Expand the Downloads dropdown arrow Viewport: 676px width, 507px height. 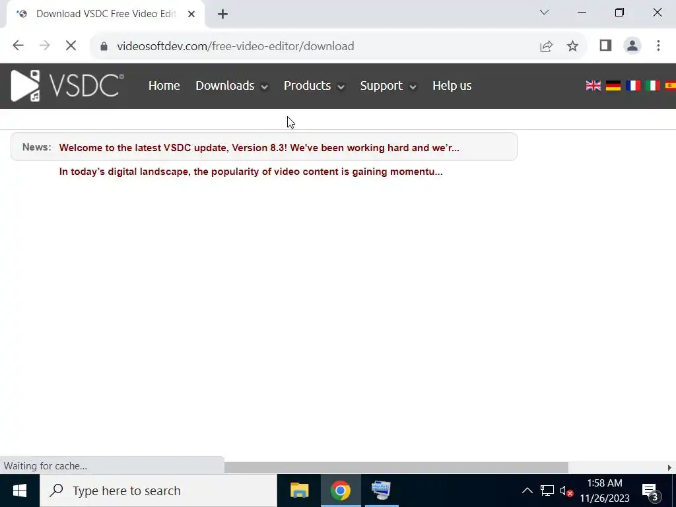264,86
